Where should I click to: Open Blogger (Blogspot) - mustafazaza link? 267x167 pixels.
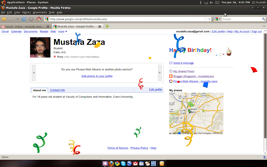(x=194, y=76)
